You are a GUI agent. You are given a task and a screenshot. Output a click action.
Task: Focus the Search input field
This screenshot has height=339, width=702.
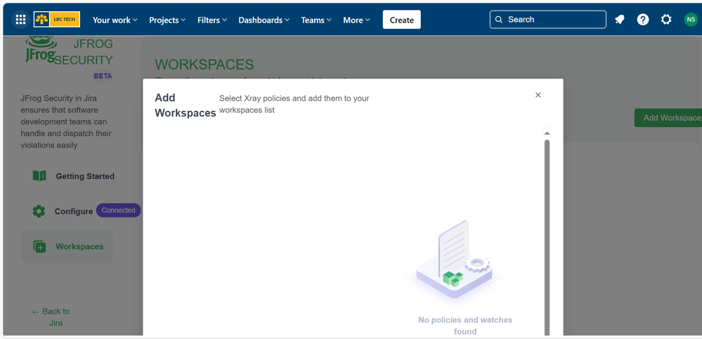548,20
